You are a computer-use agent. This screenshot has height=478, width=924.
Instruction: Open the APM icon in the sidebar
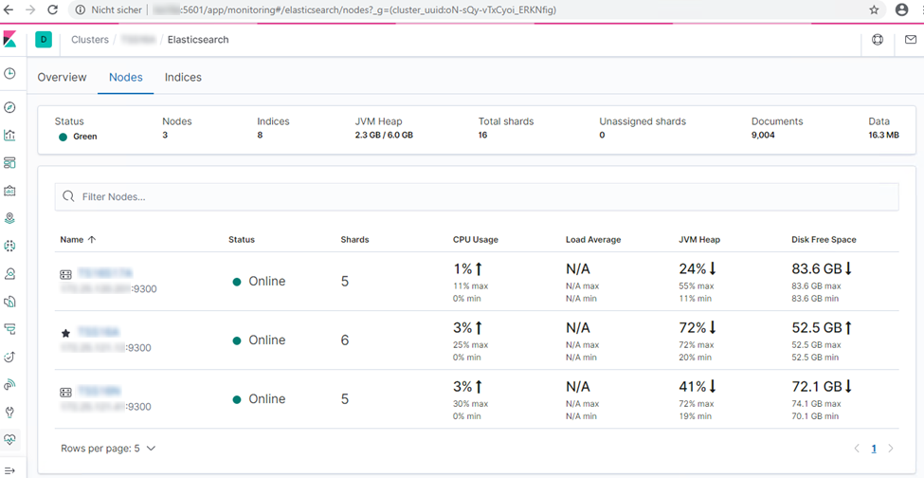point(9,328)
